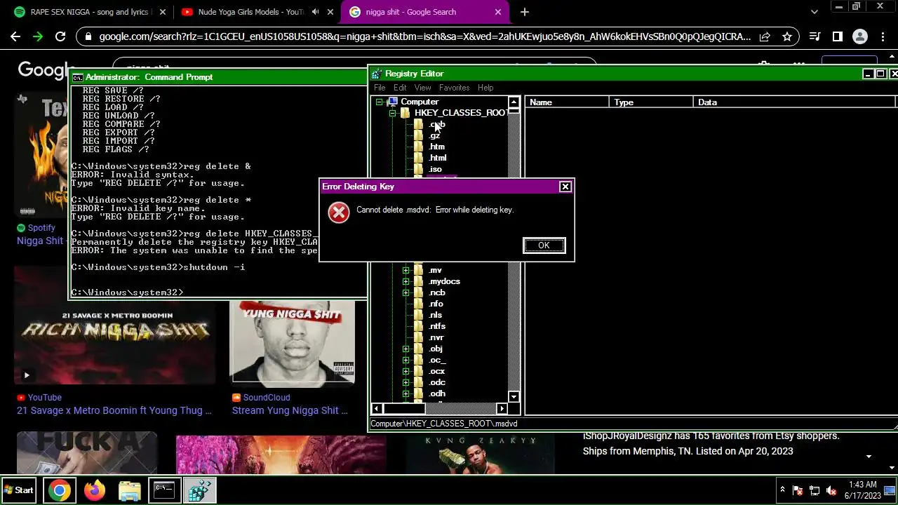Open the 21 Savage x Metro Boomin result link

pos(114,410)
